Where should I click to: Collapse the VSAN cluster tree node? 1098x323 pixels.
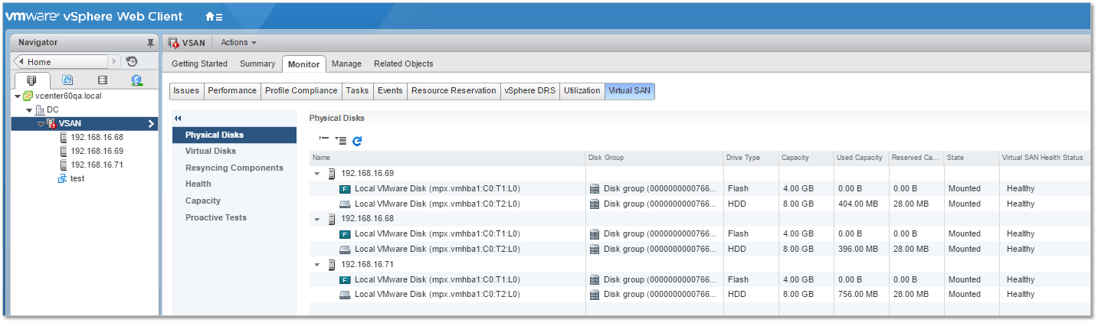click(41, 123)
